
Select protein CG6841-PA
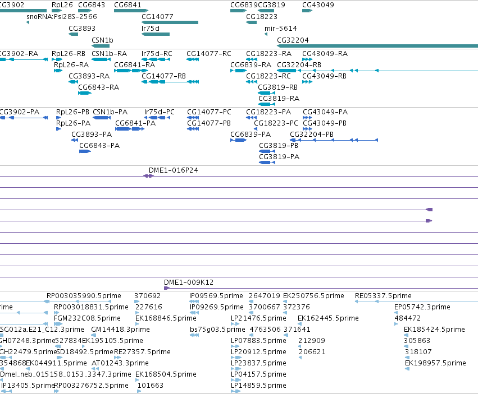click(x=135, y=123)
